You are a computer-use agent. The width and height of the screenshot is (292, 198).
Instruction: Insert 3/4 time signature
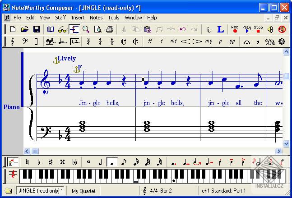pos(88,41)
